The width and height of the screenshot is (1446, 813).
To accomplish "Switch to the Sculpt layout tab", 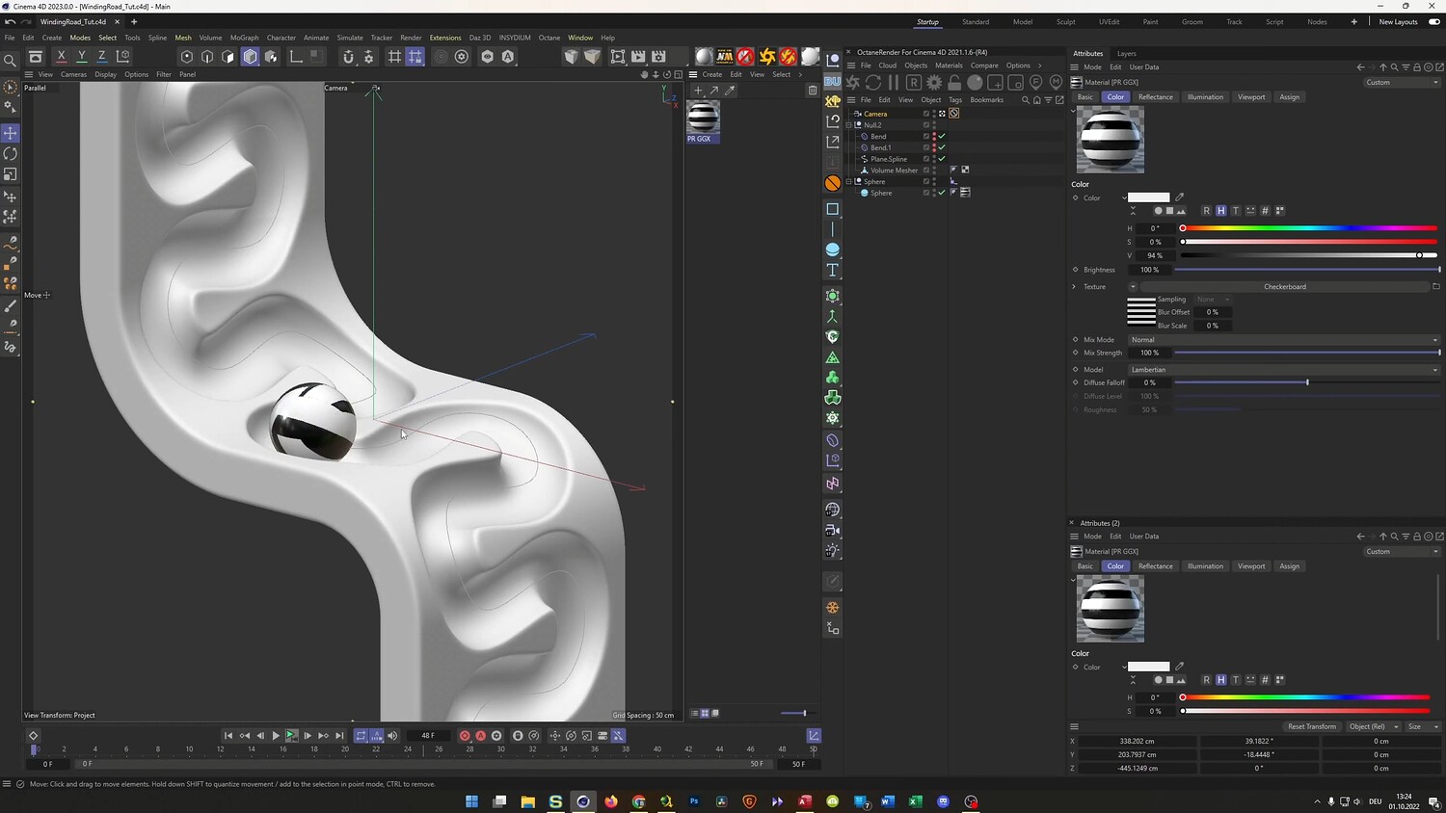I will pos(1065,22).
